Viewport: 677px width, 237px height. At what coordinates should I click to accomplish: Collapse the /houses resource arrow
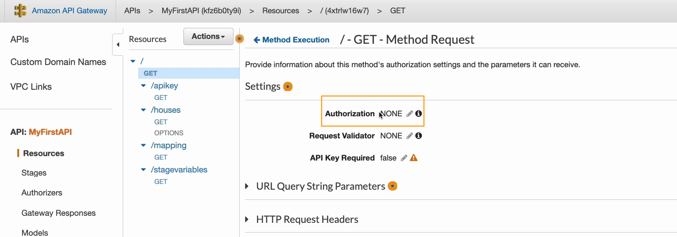[143, 110]
